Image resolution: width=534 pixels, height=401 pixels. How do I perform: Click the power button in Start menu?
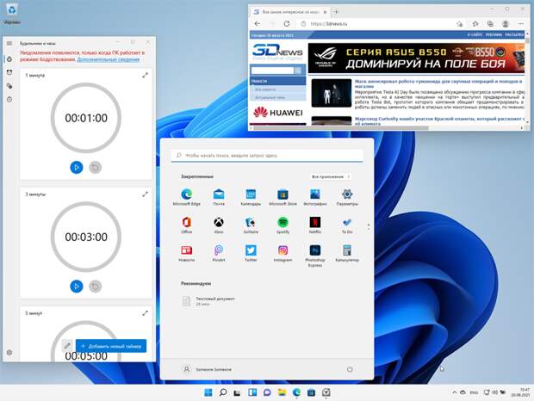350,369
